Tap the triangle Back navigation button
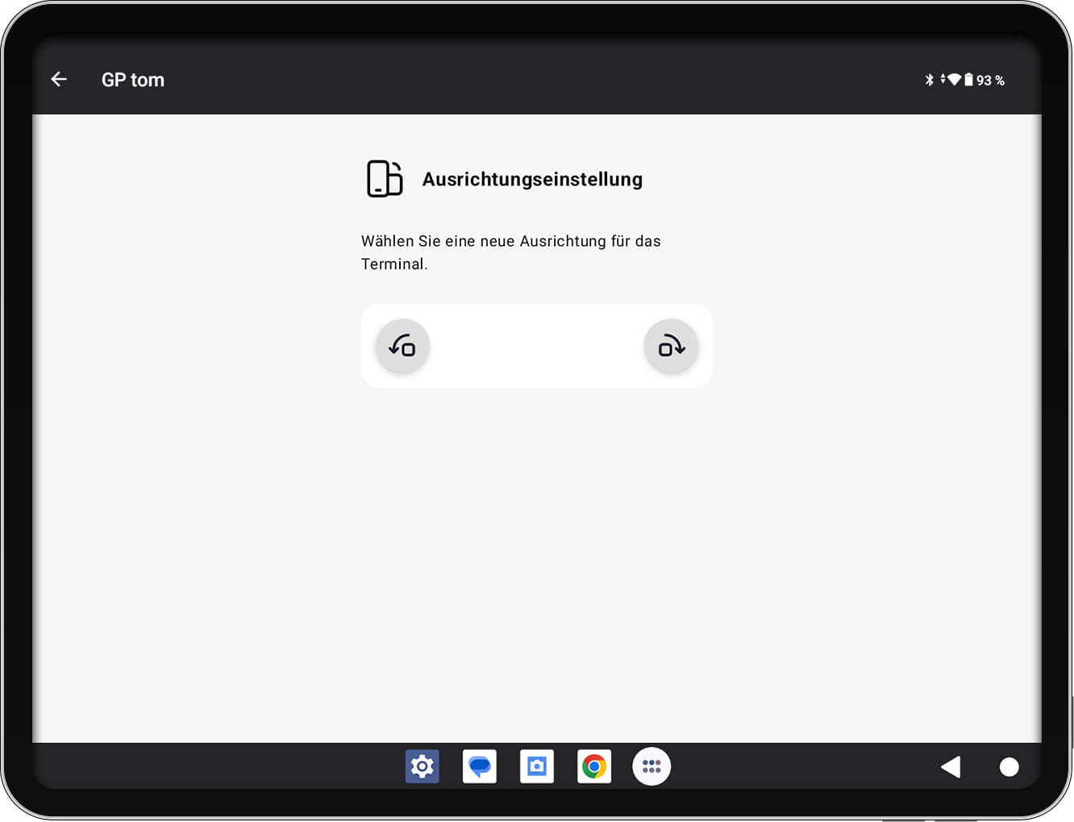 coord(951,766)
